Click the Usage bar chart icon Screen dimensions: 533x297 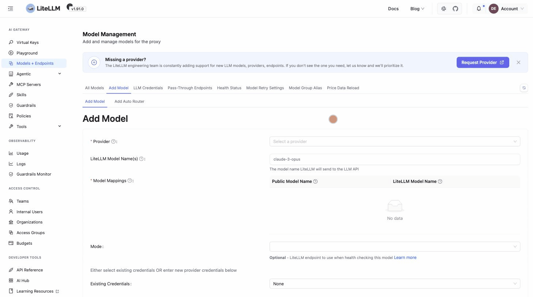coord(11,153)
